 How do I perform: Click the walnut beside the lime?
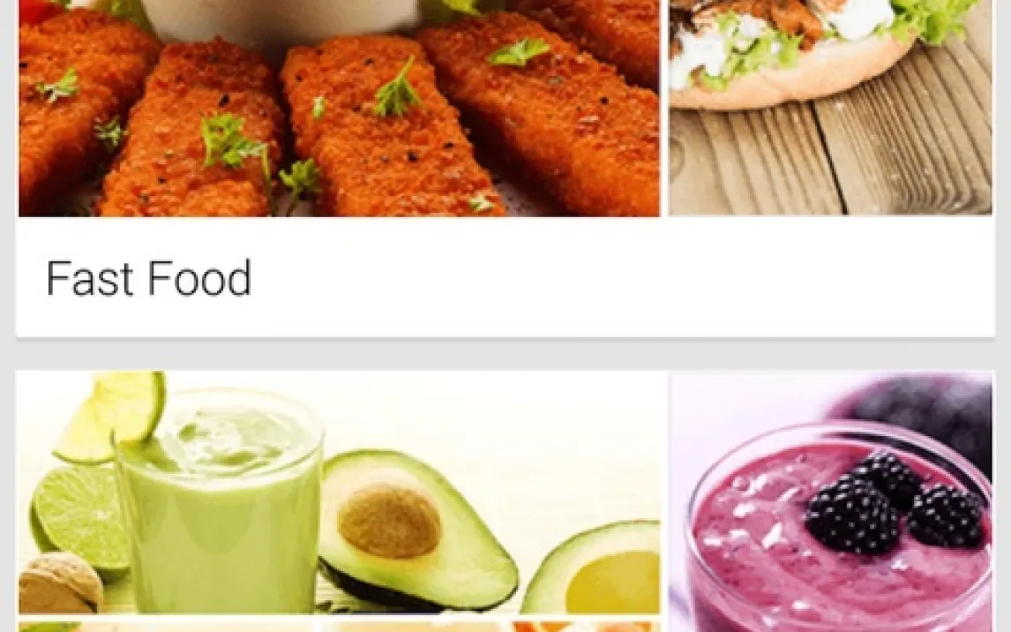tap(60, 583)
